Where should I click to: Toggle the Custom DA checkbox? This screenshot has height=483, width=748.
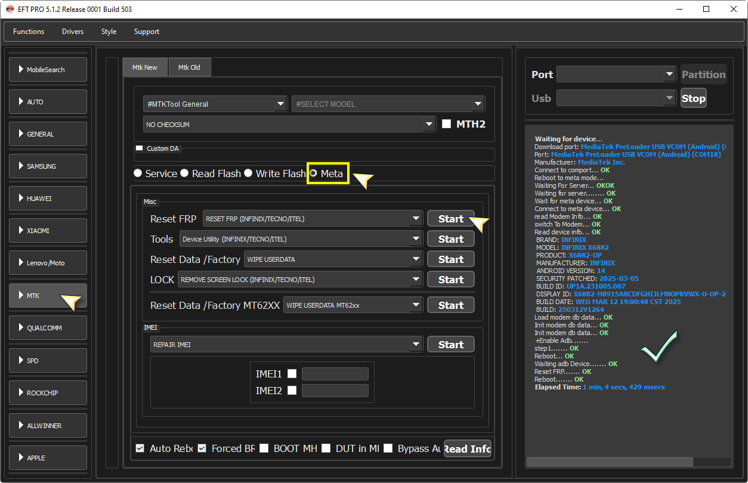140,148
